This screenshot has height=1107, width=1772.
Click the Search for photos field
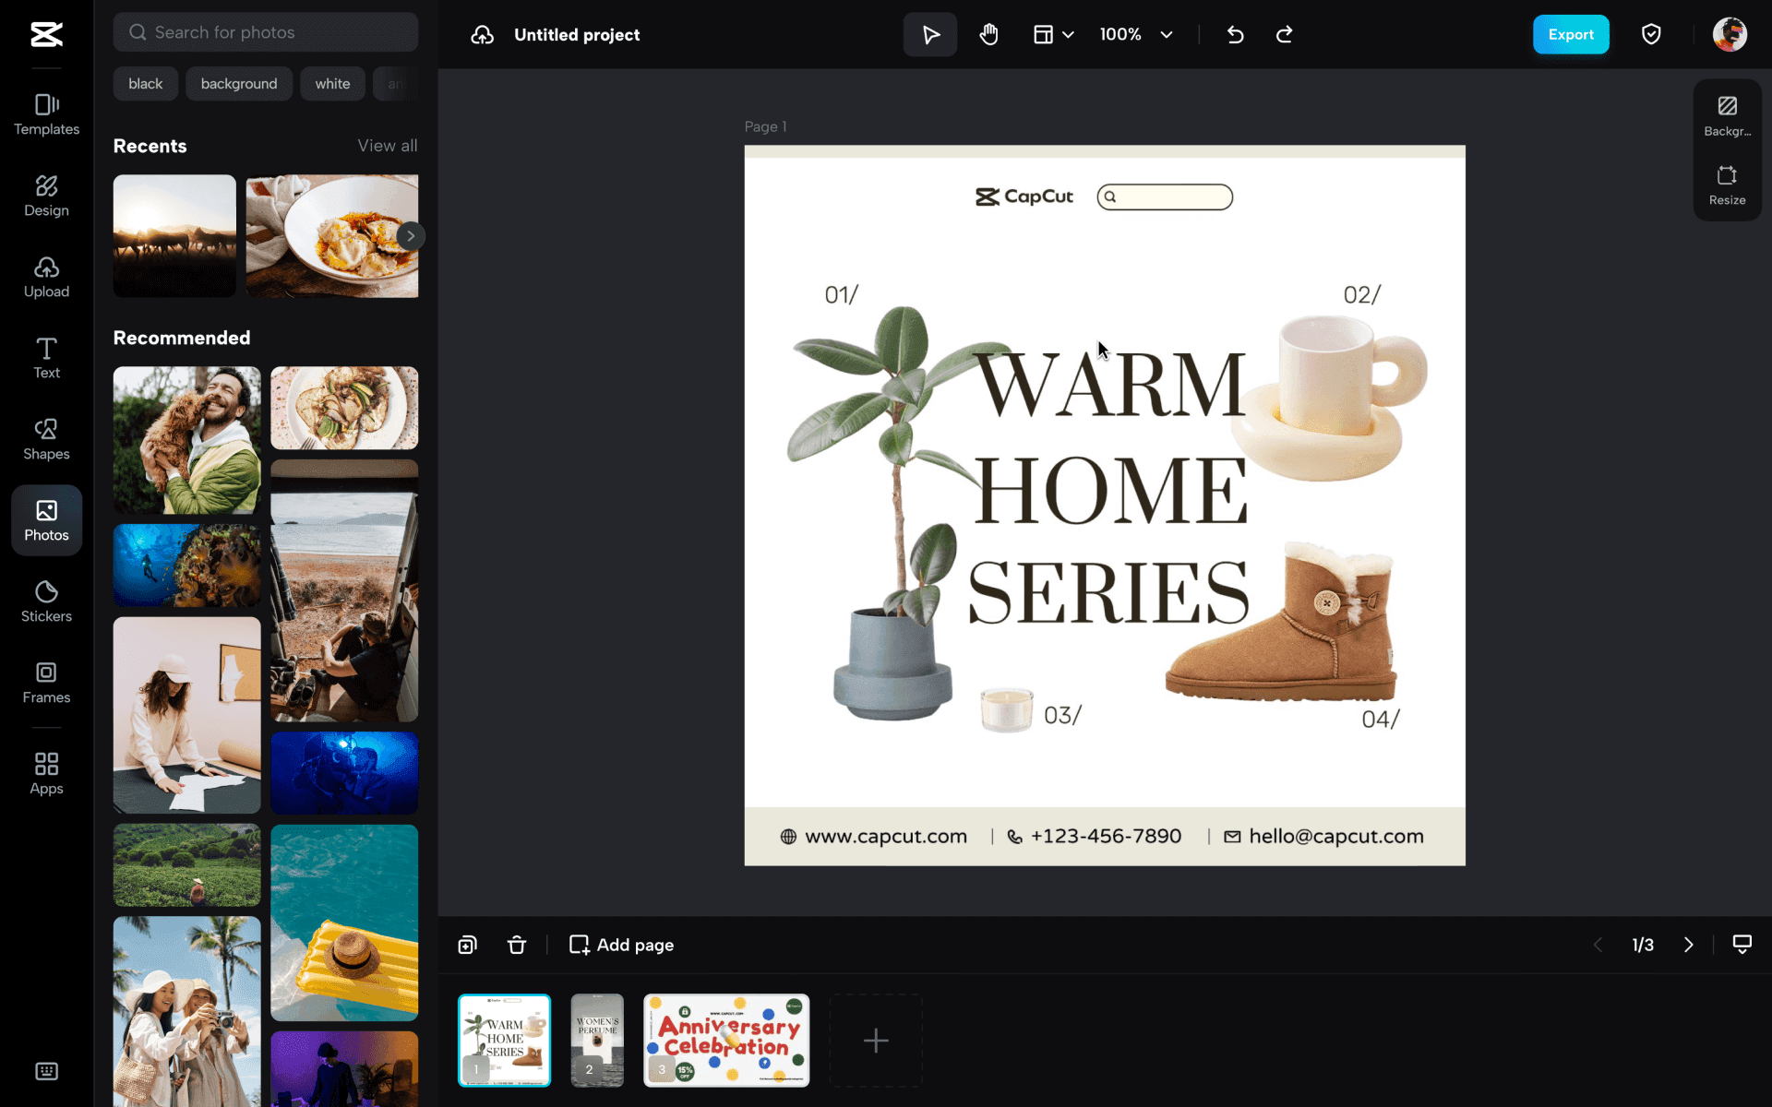tap(266, 32)
